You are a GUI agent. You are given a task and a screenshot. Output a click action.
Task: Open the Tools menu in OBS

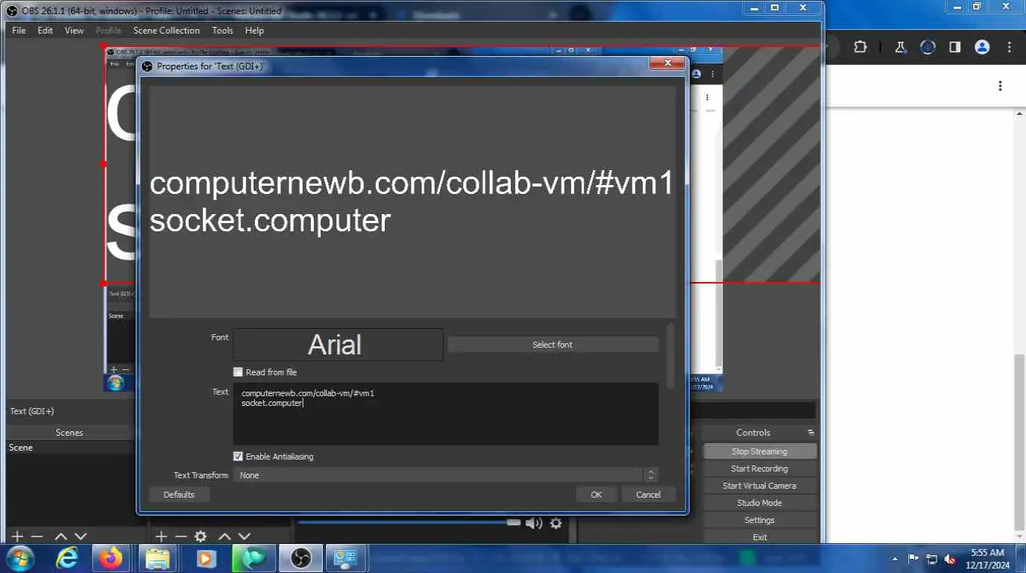tap(222, 31)
